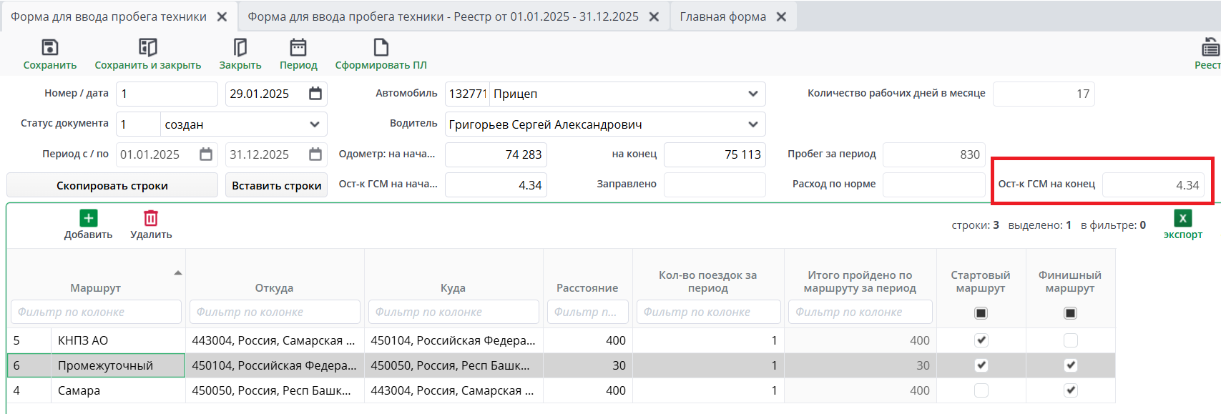Click the Заправлено input field

pos(714,185)
